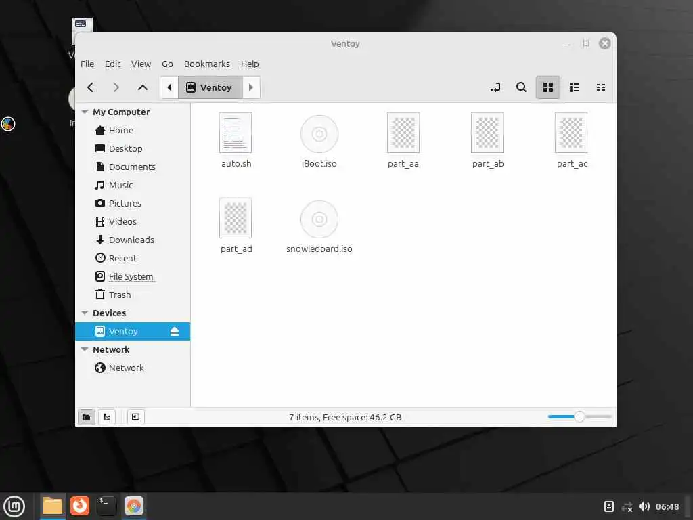Open the Linux Mint start menu
Screen dimensions: 693x520
pos(14,506)
